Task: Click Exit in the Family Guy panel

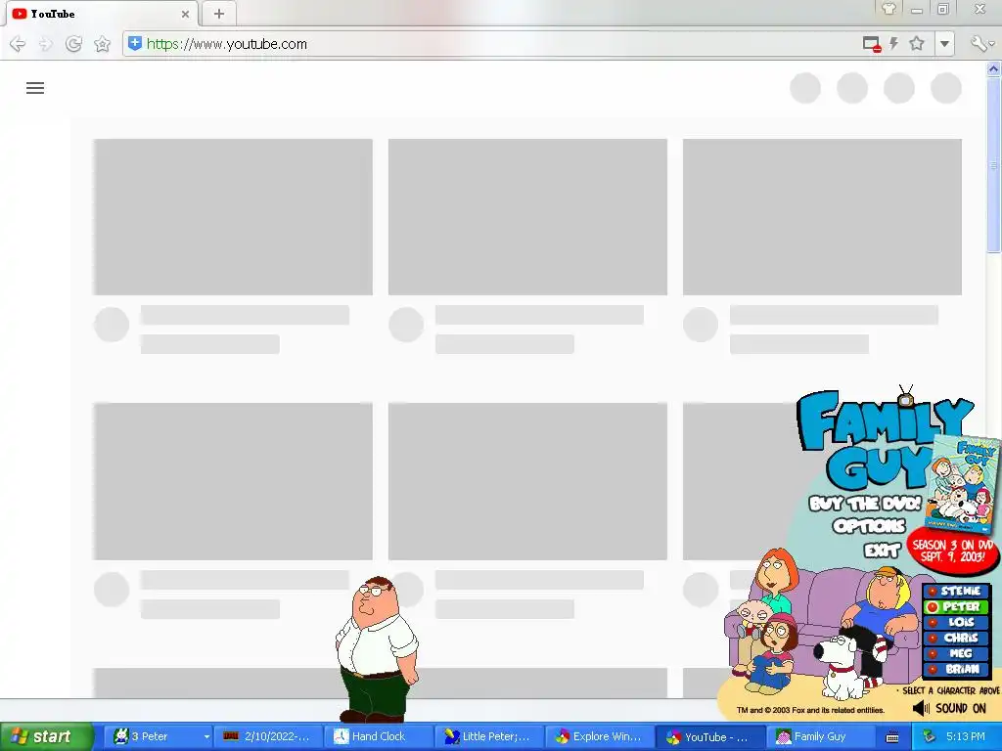Action: (x=882, y=551)
